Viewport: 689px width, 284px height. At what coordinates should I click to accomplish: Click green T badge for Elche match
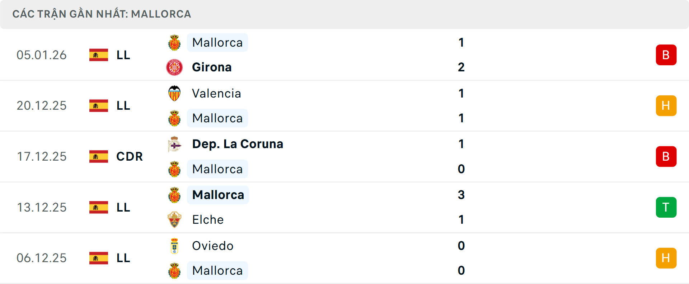click(x=666, y=207)
